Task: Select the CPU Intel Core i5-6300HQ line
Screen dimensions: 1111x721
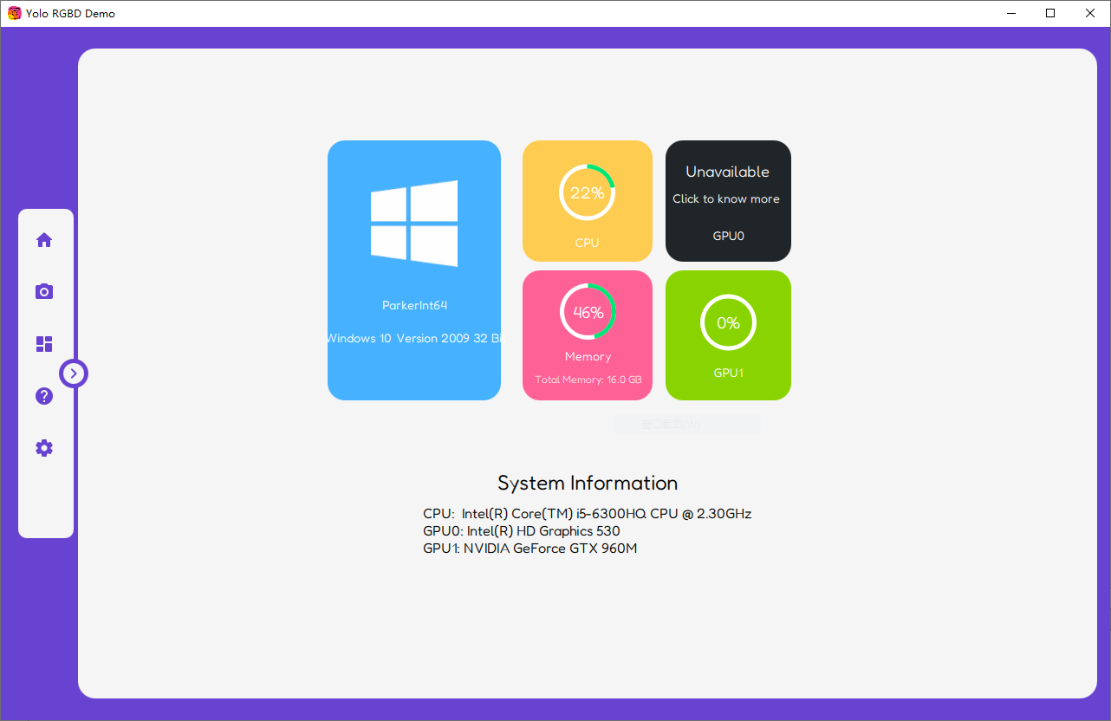Action: (x=588, y=513)
